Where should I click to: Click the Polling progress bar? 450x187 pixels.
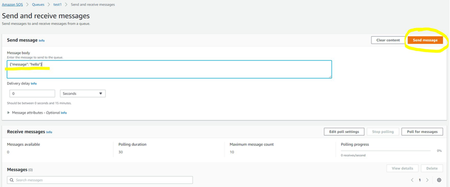tap(385, 151)
